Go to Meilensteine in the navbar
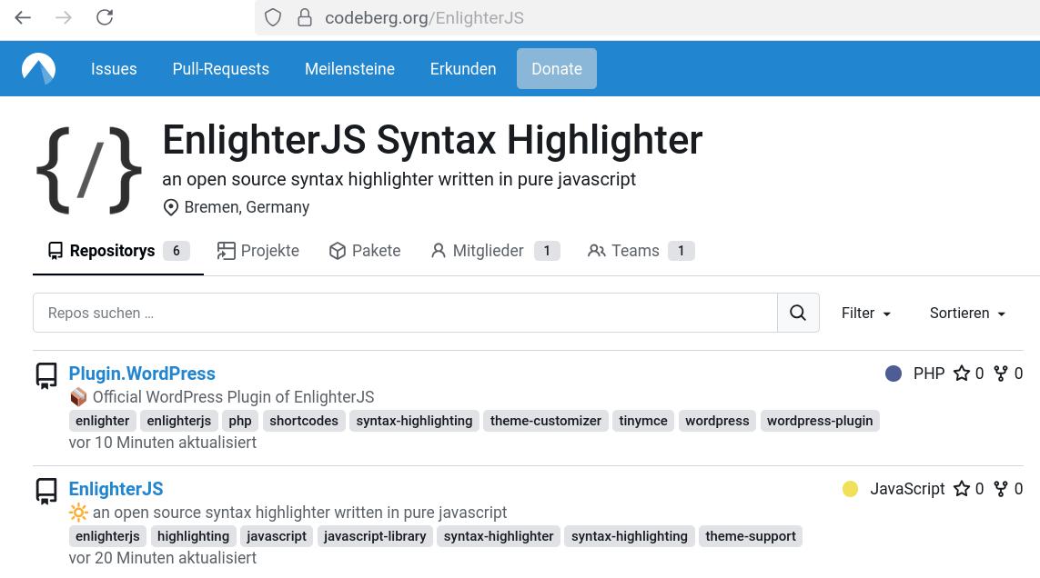The image size is (1040, 578). point(349,69)
